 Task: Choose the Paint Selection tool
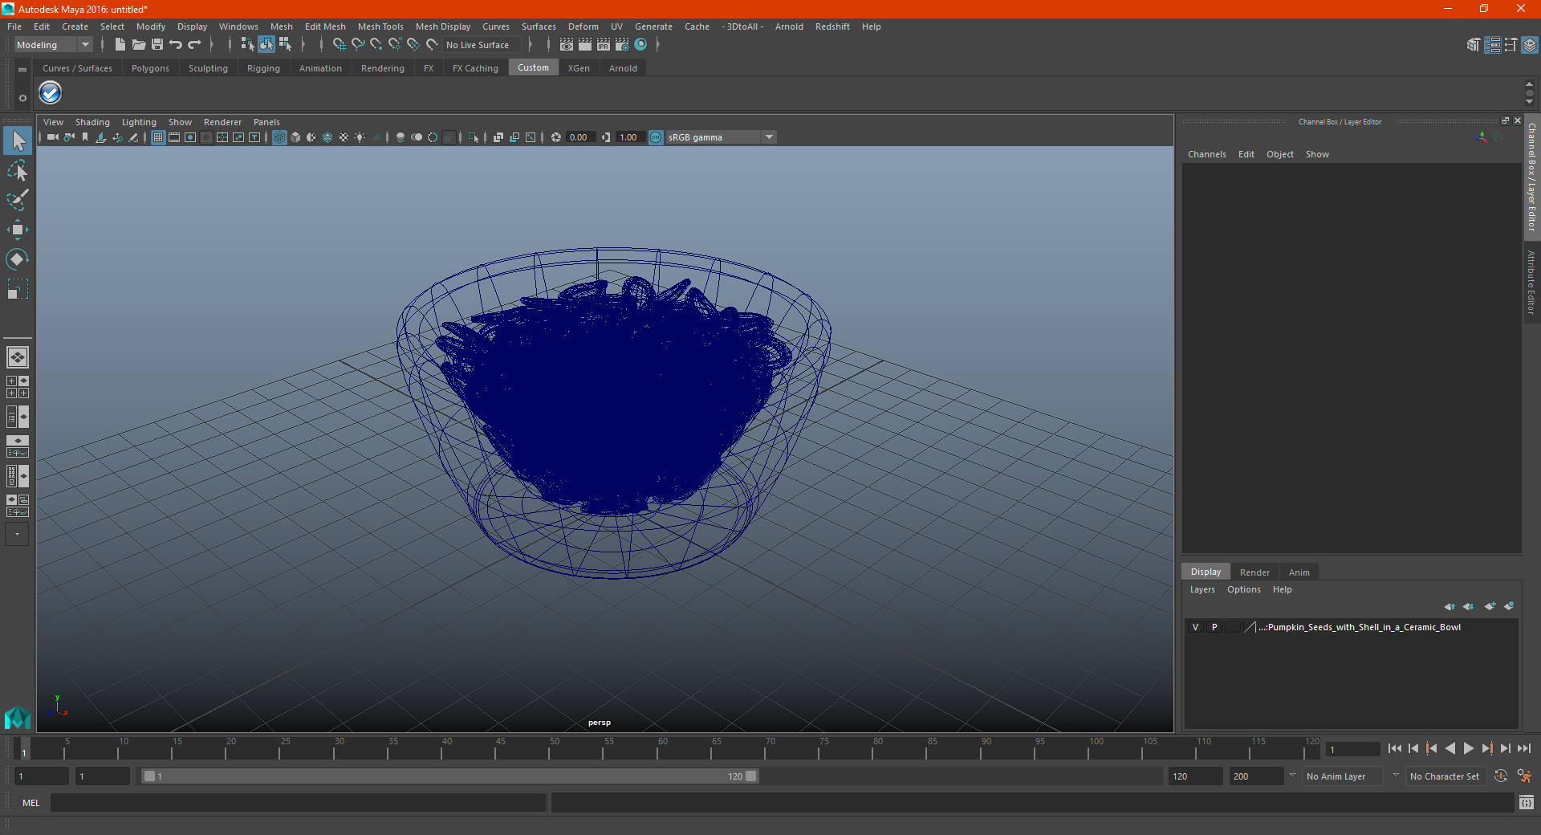click(18, 200)
